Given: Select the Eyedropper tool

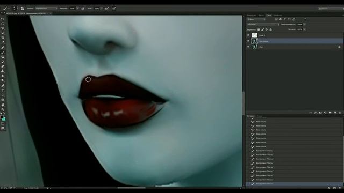Looking at the screenshot, I should coord(3,42).
